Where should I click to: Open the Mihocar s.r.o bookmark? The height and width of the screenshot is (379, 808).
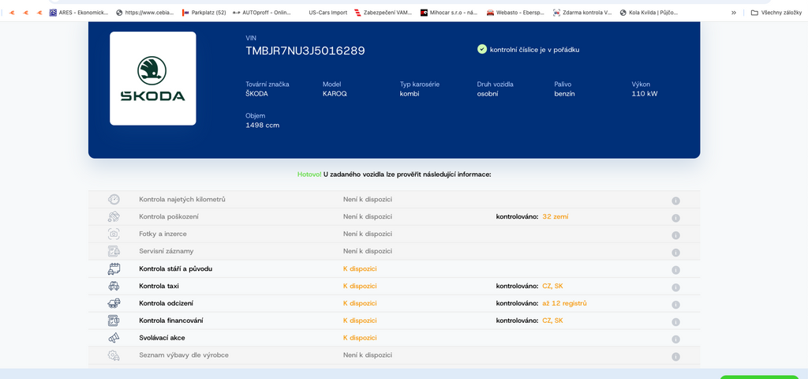pos(449,13)
